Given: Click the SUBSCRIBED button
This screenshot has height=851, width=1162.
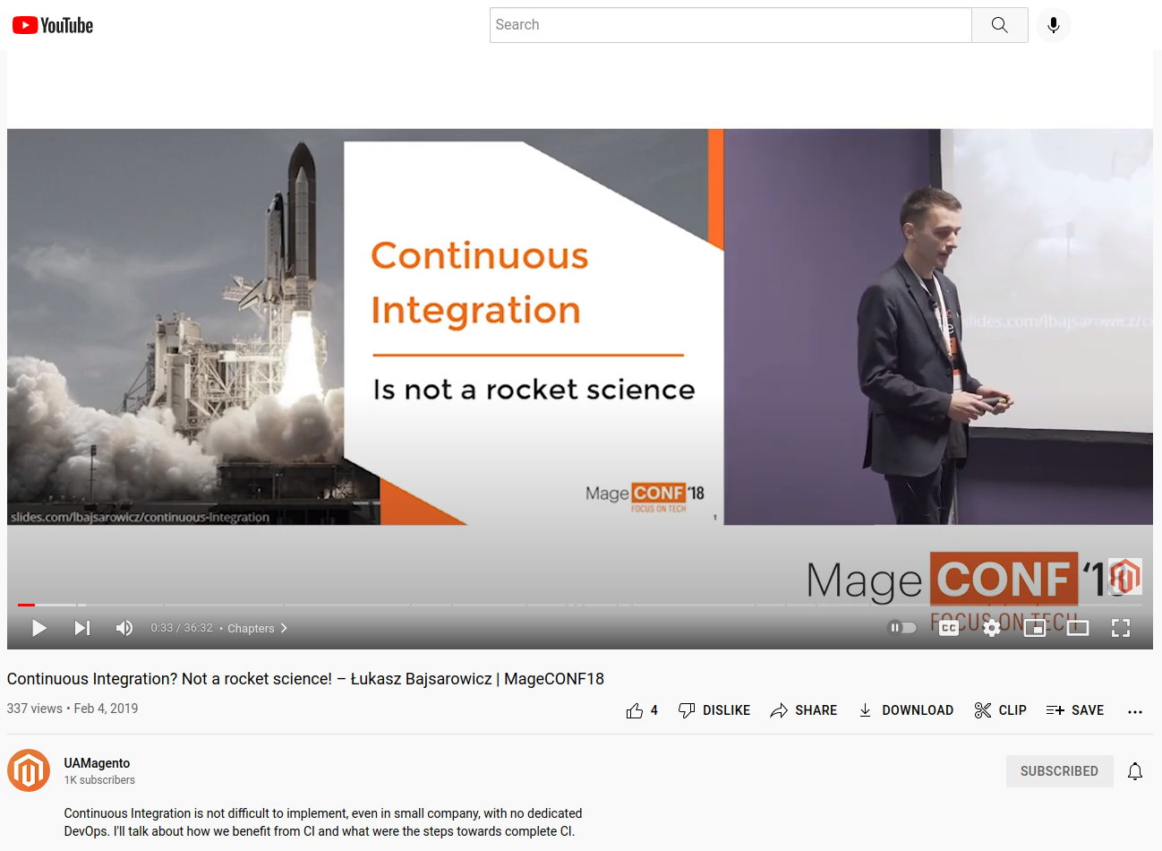Looking at the screenshot, I should tap(1059, 771).
